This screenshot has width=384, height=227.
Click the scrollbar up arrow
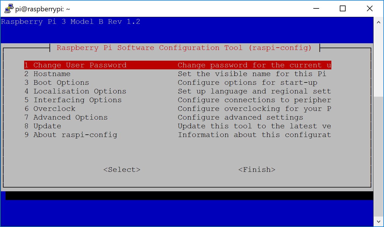pyautogui.click(x=378, y=22)
